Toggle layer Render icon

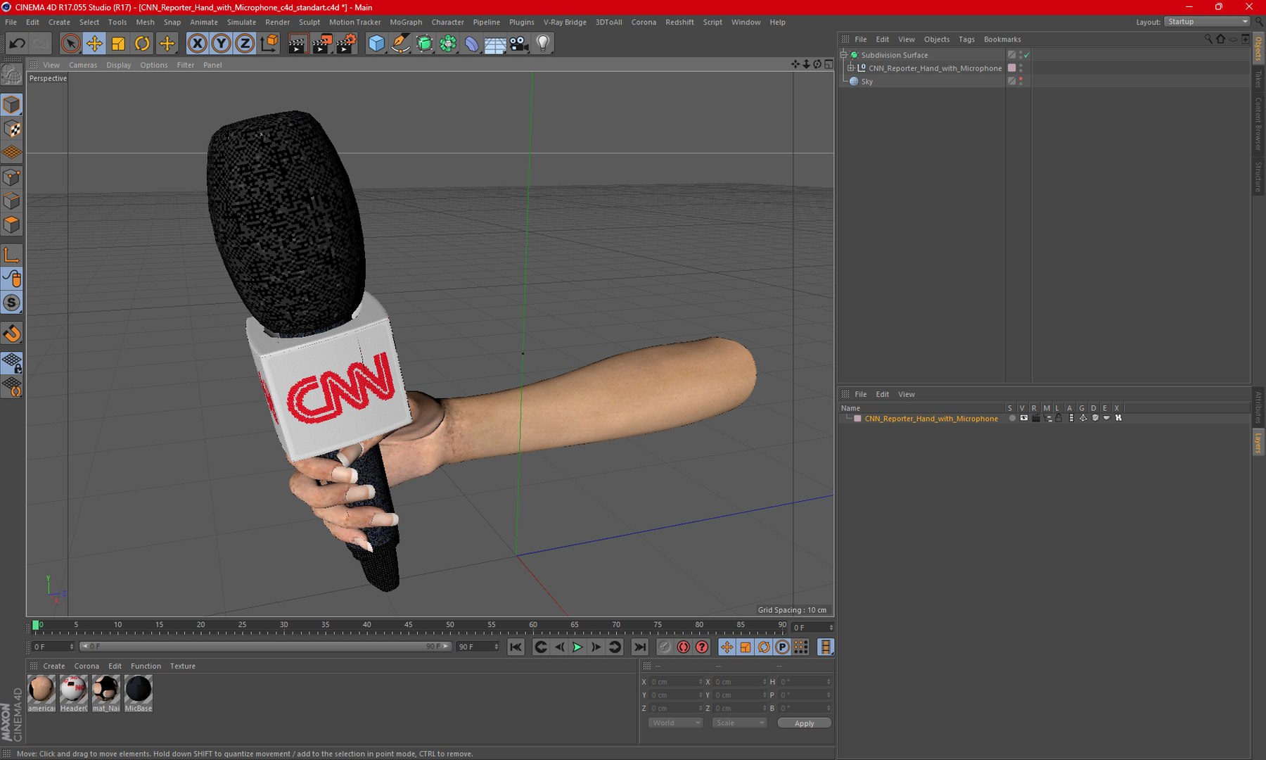tap(1036, 418)
